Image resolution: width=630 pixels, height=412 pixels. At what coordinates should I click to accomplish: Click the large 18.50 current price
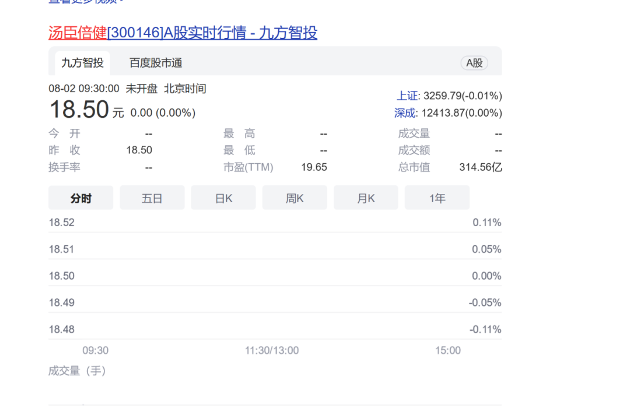click(x=79, y=110)
